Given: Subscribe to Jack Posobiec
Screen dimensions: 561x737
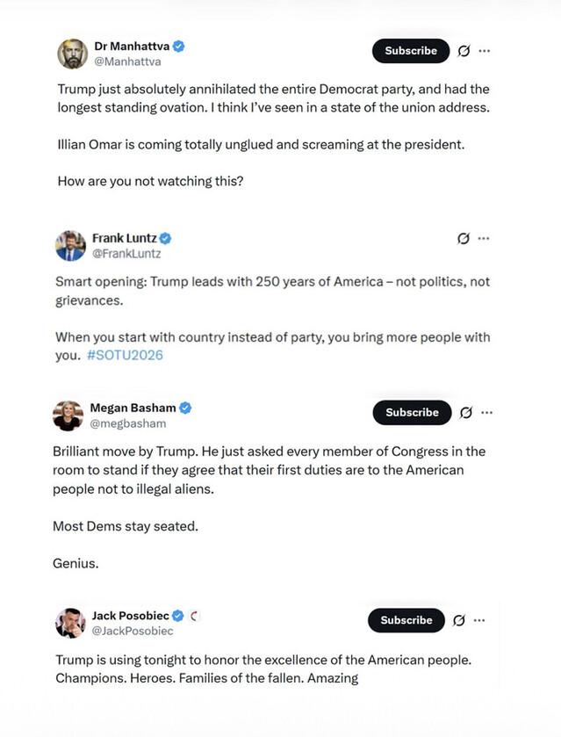Looking at the screenshot, I should click(x=406, y=620).
